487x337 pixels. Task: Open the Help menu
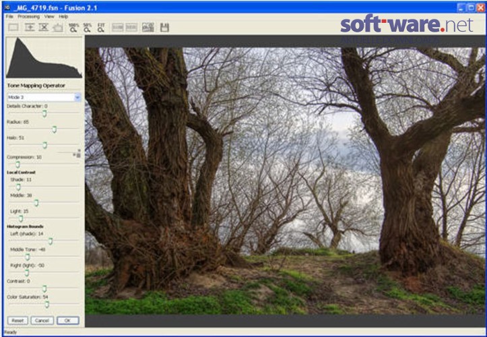click(63, 16)
